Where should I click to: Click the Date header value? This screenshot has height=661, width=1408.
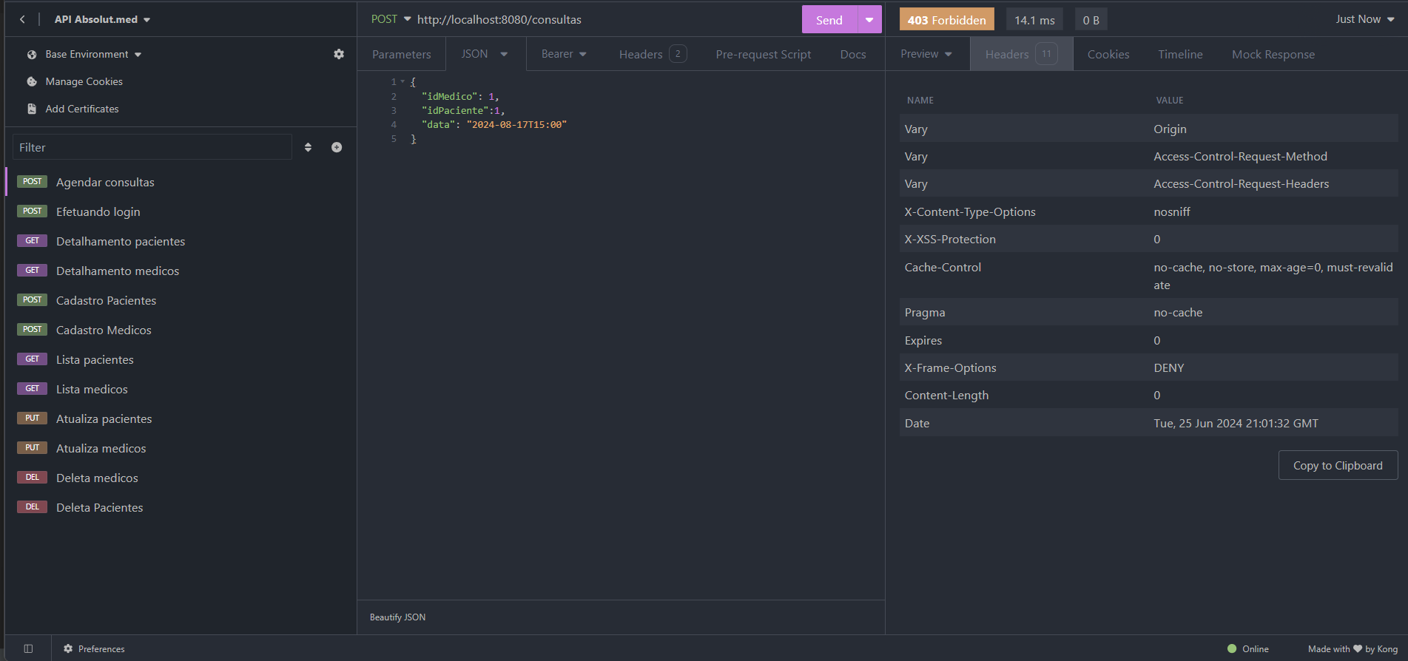1236,423
